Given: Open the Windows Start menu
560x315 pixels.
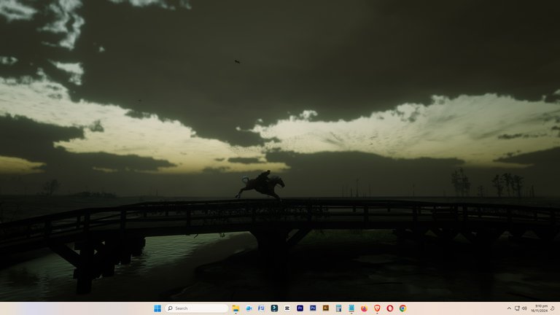Looking at the screenshot, I should click(157, 308).
